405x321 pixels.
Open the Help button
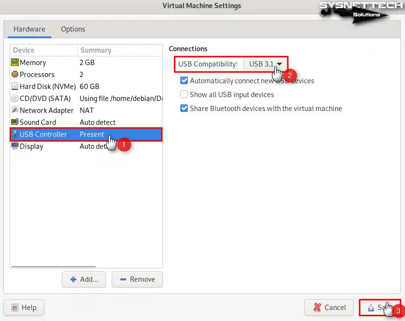point(23,308)
